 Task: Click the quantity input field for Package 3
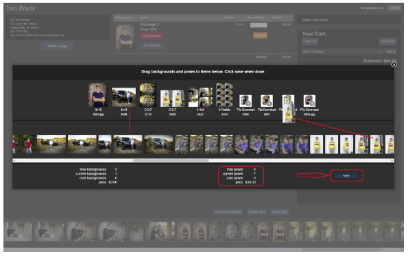[x=259, y=25]
